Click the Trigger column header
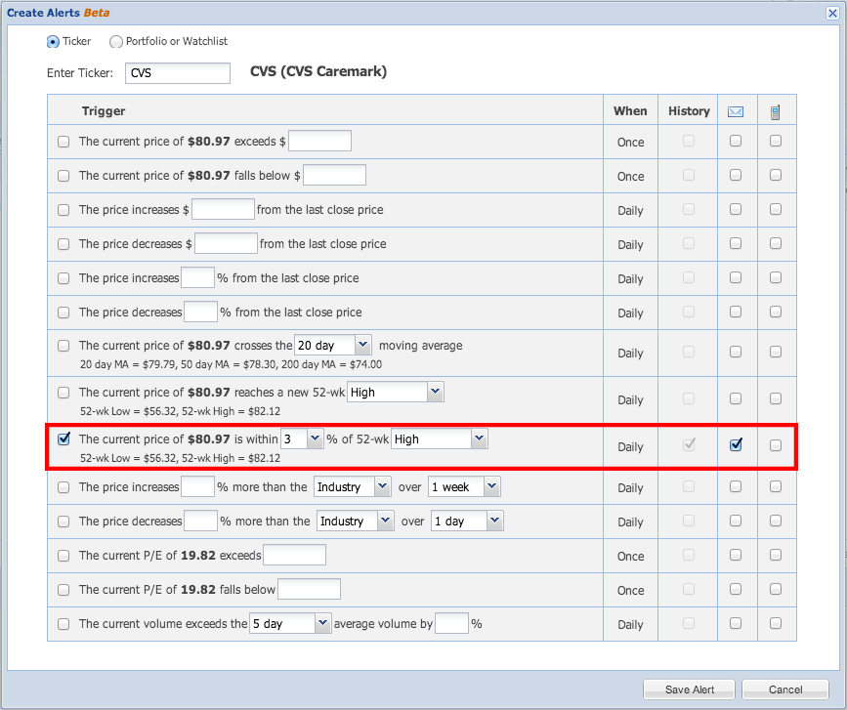This screenshot has width=847, height=710. (x=104, y=111)
